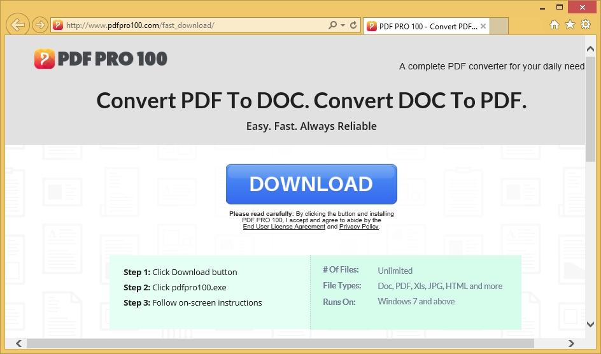Click the site favicon in address bar
The height and width of the screenshot is (354, 601).
click(58, 25)
